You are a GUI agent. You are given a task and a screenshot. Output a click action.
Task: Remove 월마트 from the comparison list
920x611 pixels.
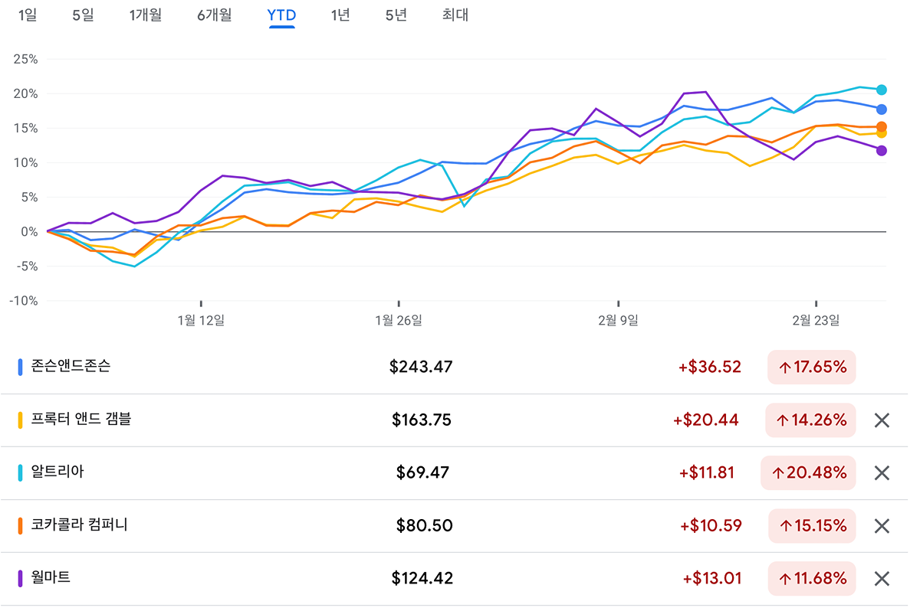[x=882, y=579]
